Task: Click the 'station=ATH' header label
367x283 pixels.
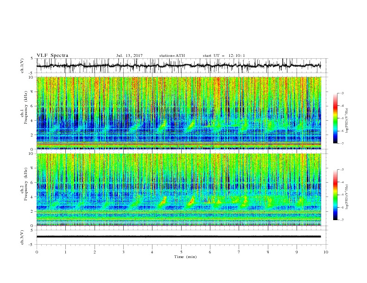Action: [x=172, y=55]
